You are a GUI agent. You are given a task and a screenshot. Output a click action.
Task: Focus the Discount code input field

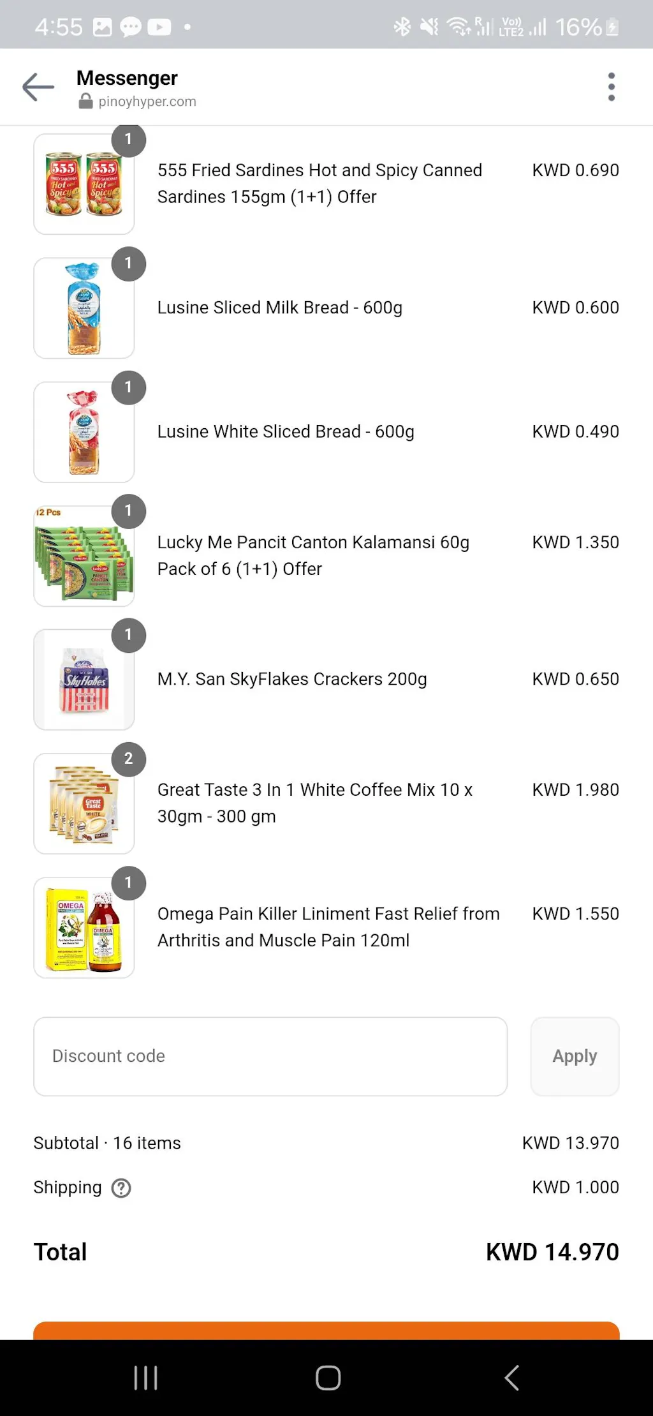(x=270, y=1056)
